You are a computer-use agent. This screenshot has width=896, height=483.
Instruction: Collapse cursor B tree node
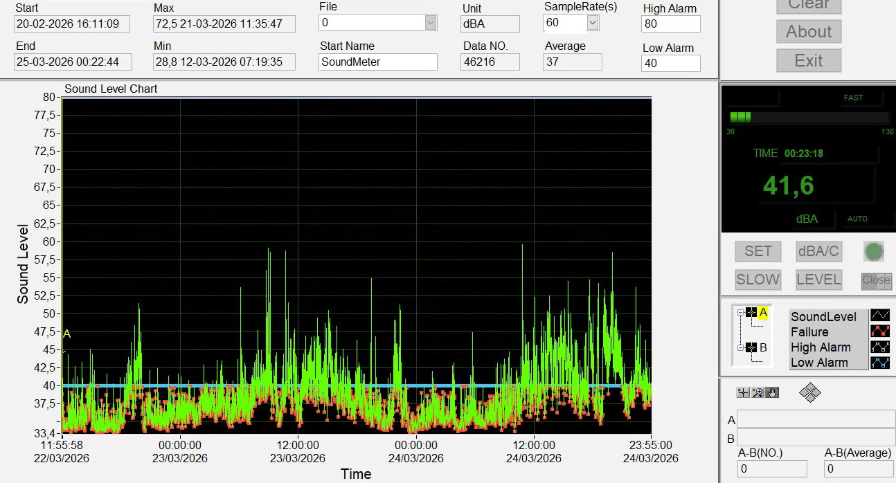[740, 347]
